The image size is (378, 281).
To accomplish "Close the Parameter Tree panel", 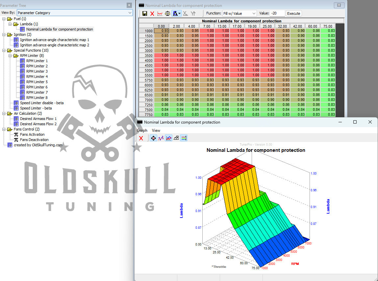I will click(129, 5).
